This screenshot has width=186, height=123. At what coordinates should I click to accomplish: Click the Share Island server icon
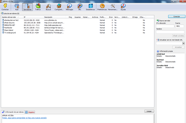tap(3, 30)
